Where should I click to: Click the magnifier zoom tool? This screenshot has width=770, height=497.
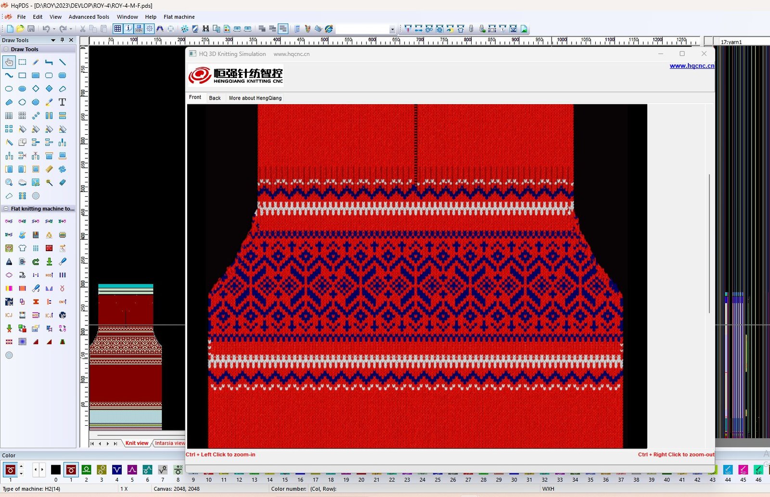pos(9,182)
